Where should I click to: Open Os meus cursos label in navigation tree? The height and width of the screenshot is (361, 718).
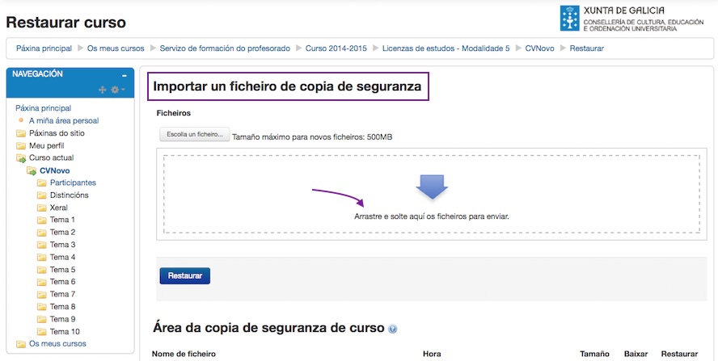coord(57,343)
